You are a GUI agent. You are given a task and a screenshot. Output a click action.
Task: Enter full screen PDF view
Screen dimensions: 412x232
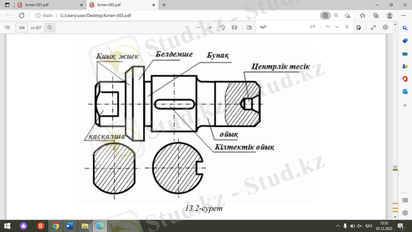(x=373, y=27)
